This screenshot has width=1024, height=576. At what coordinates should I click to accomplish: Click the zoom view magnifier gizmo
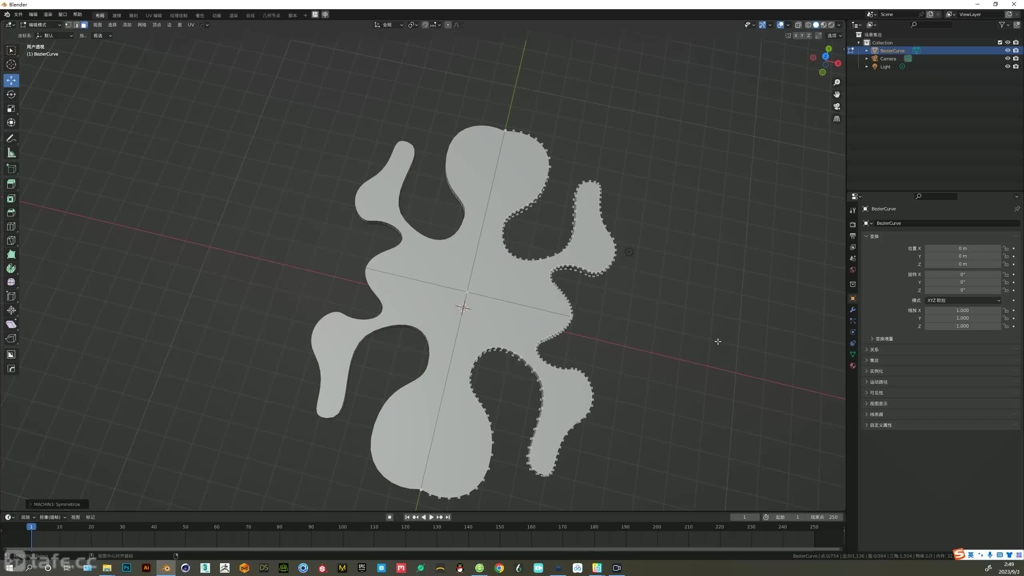836,82
